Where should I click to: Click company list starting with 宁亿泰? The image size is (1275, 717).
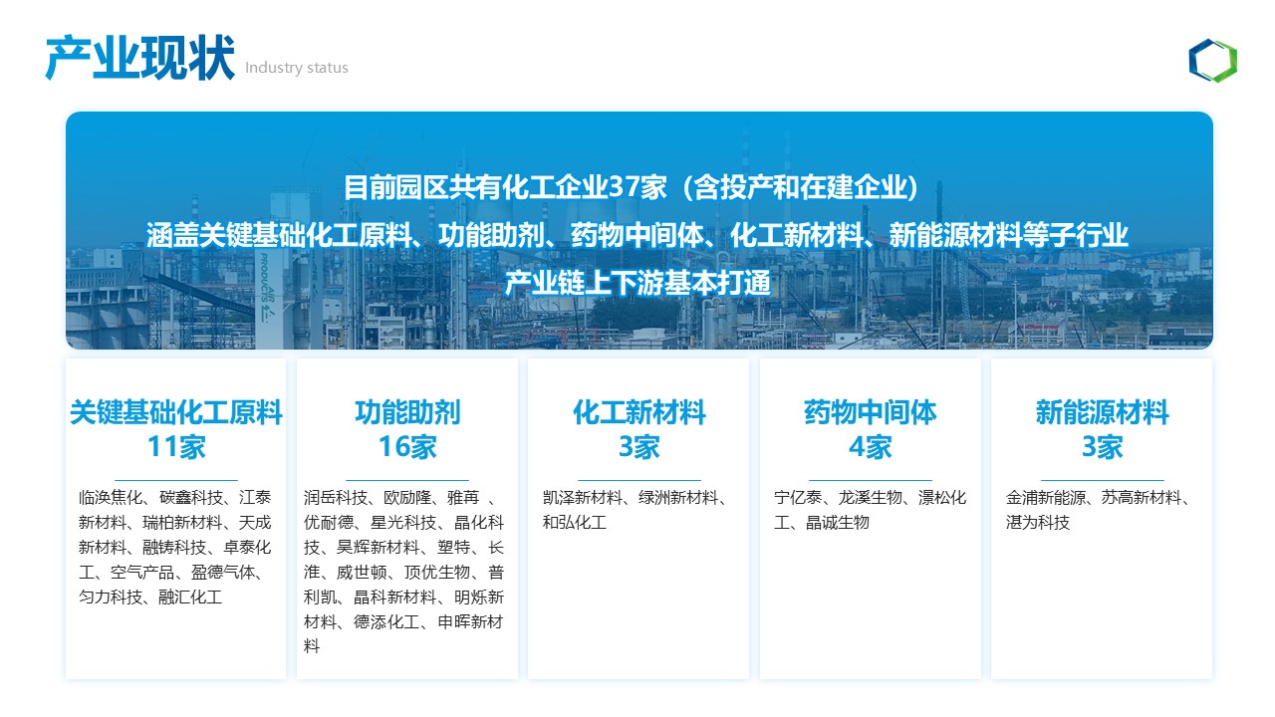pos(870,510)
